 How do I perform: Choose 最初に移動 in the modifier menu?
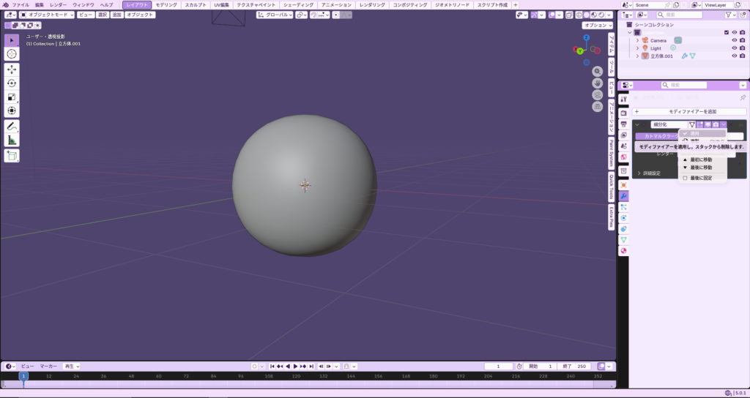pos(701,159)
